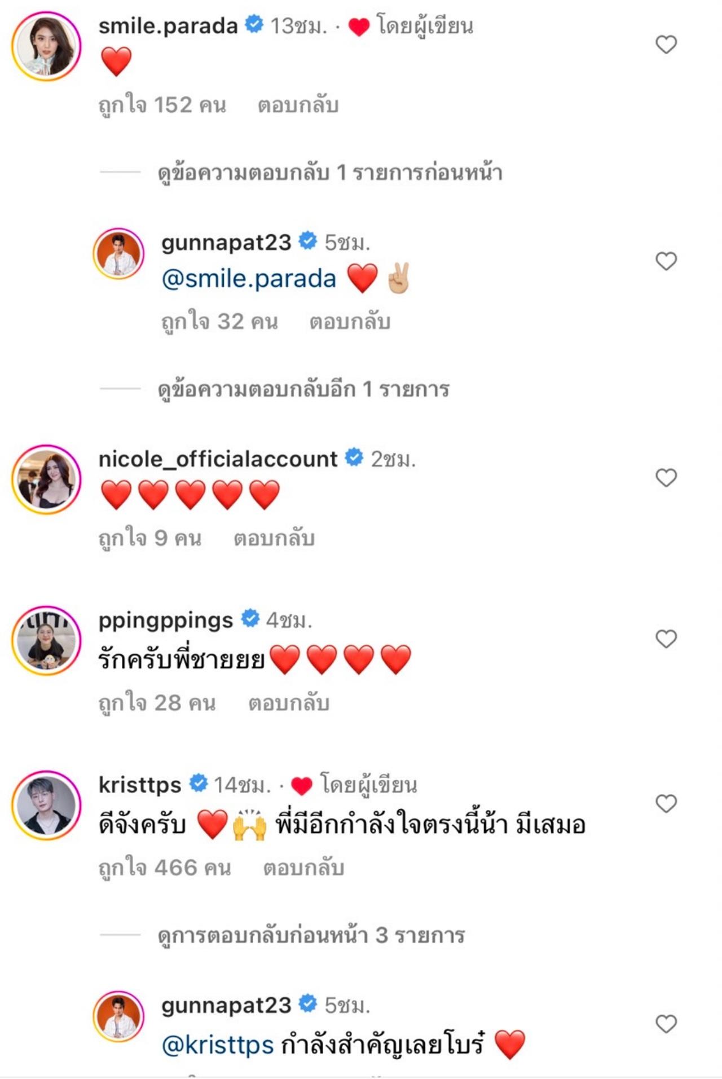Image resolution: width=722 pixels, height=1079 pixels.
Task: Open gunnapat23 avatar beside smile.parada reply
Action: pos(118,254)
